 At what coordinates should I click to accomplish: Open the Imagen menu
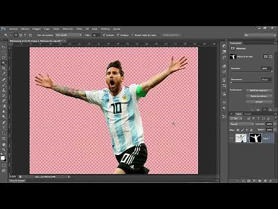coord(36,29)
